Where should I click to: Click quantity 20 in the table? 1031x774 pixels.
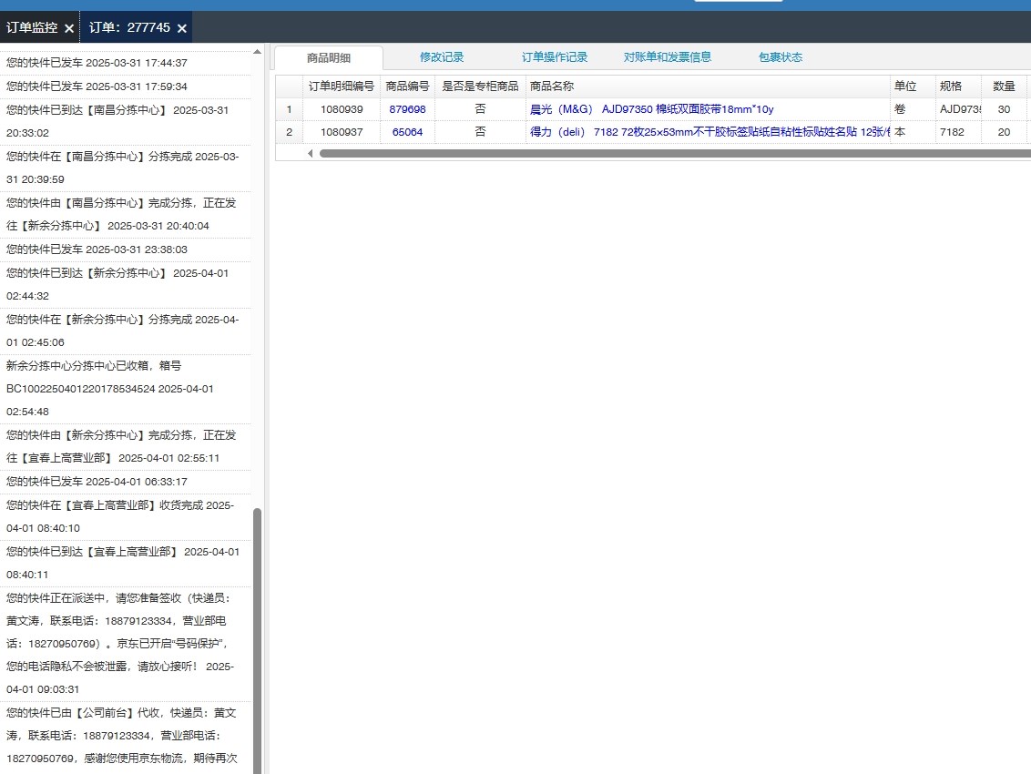tap(1004, 132)
